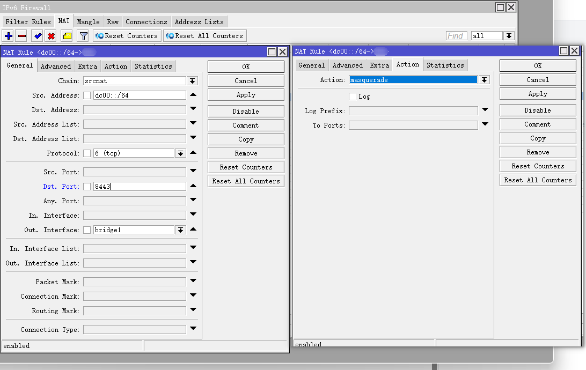
Task: Click the Find search field
Action: tap(456, 36)
